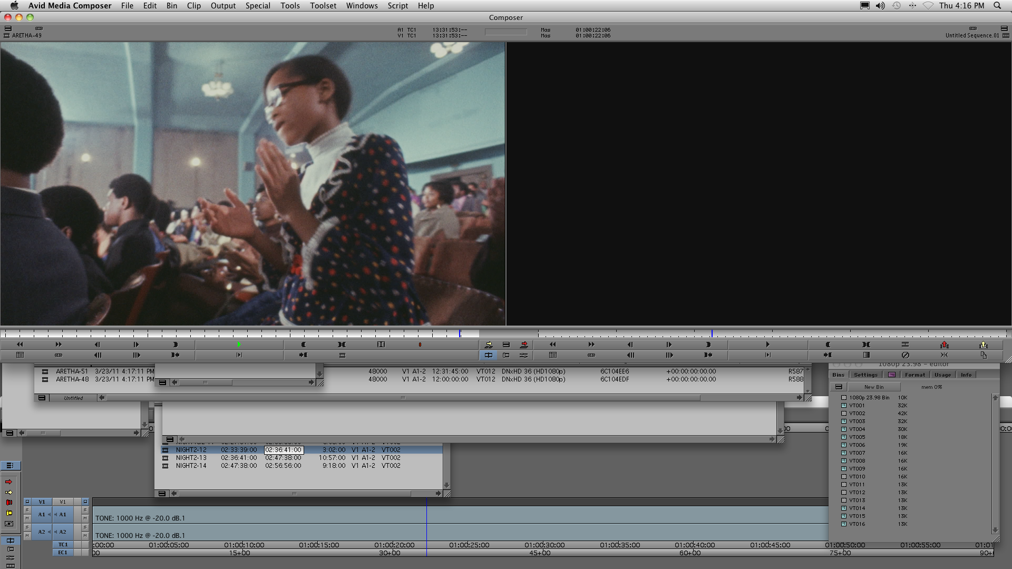
Task: Open fast menu of NIGHT2 bin window
Action: (162, 494)
